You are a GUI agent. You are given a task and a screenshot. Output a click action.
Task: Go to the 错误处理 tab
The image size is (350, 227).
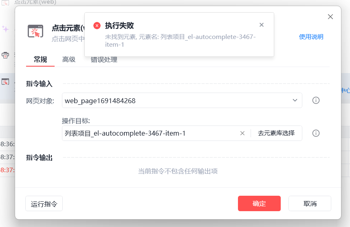pyautogui.click(x=104, y=60)
